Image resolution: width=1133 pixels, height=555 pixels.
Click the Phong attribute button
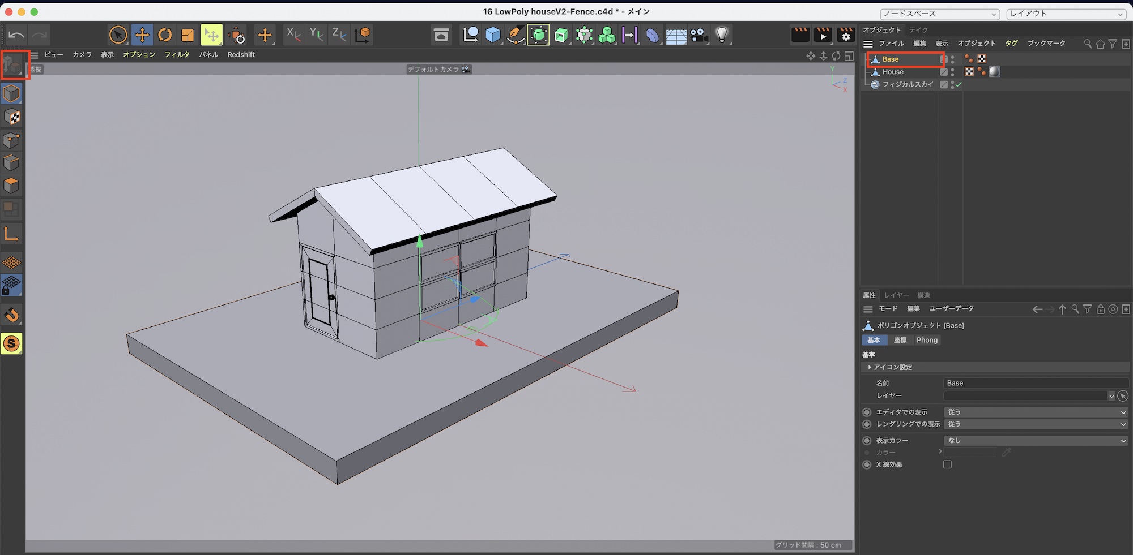coord(927,340)
